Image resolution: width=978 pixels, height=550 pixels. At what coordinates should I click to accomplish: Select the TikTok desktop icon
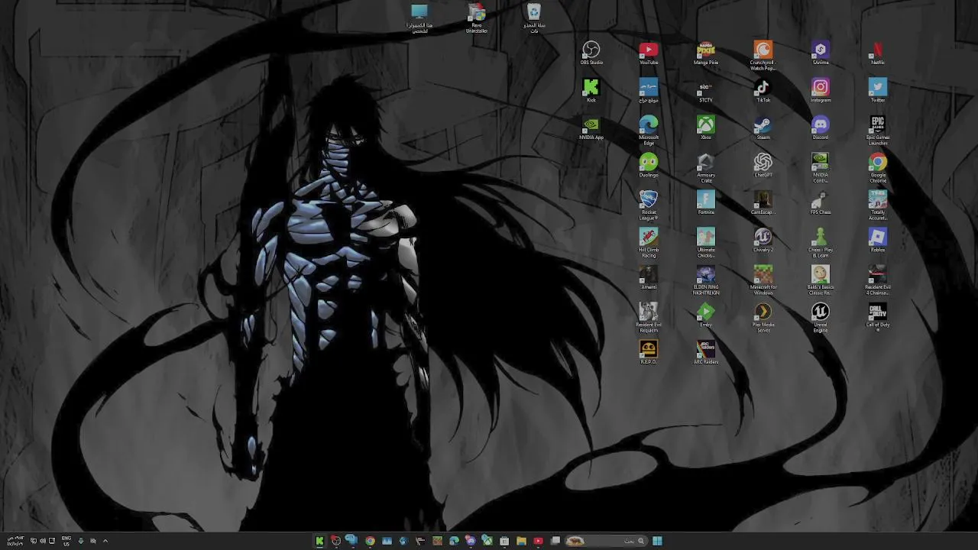coord(763,90)
